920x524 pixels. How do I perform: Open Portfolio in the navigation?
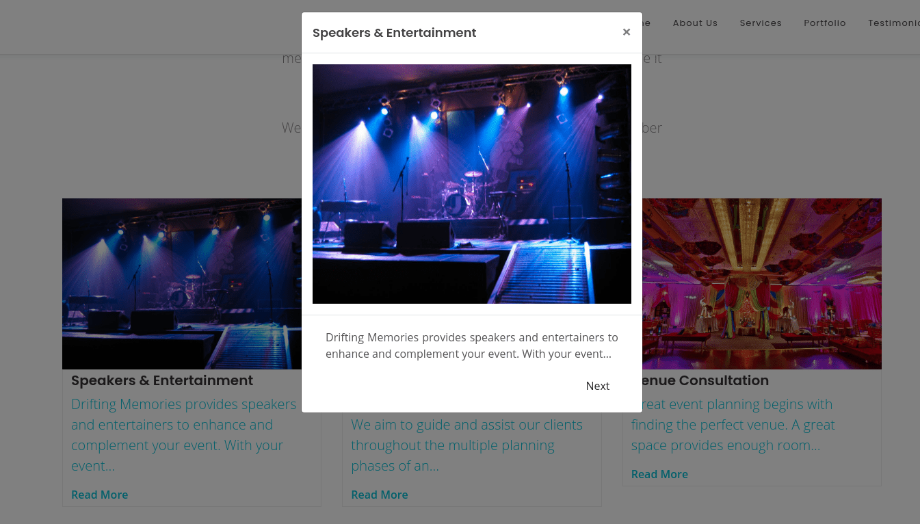[x=825, y=23]
